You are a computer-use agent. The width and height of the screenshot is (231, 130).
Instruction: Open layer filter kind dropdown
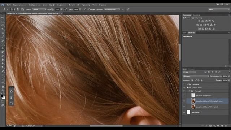tap(189, 72)
